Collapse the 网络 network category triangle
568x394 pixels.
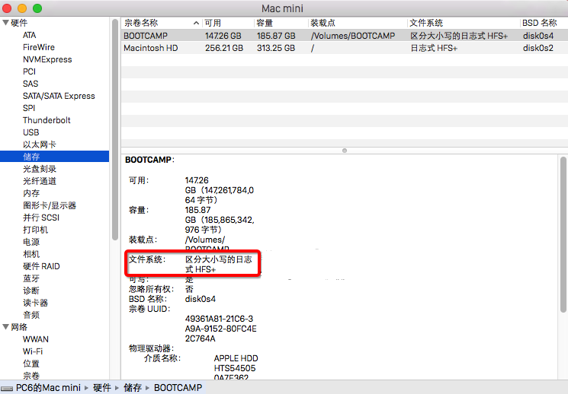[x=5, y=327]
